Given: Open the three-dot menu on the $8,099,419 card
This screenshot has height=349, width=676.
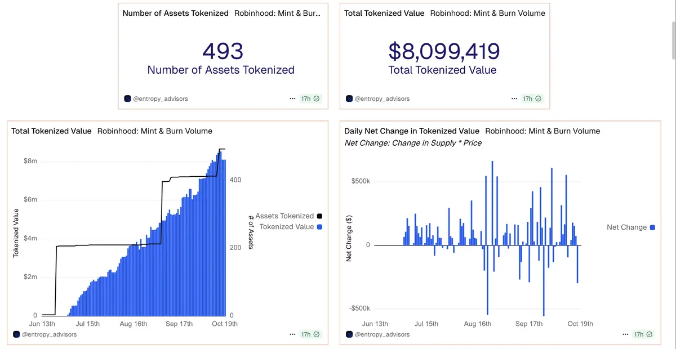Looking at the screenshot, I should click(514, 99).
